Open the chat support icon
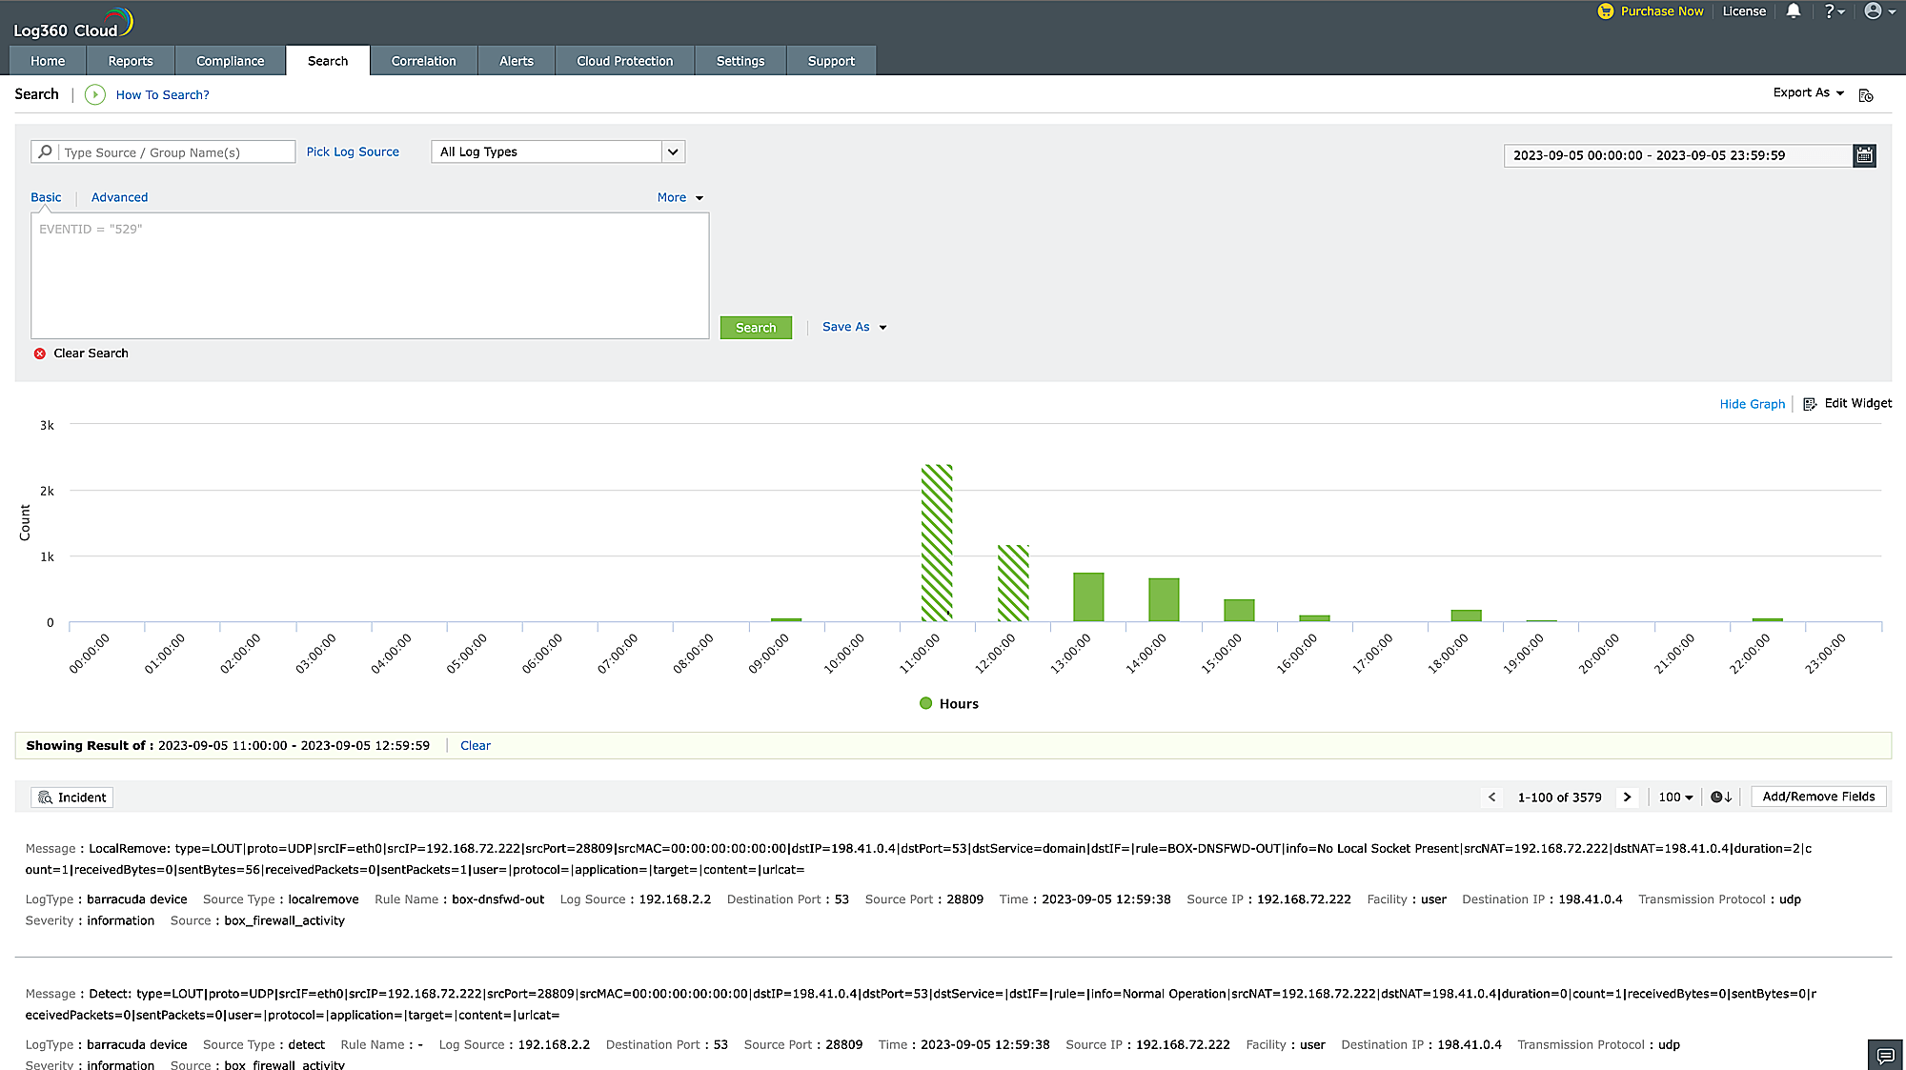This screenshot has height=1070, width=1906. [x=1884, y=1055]
